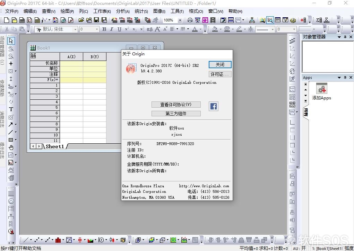Expand the Arrow tool options dropdown
The height and width of the screenshot is (251, 354).
click(x=16, y=125)
